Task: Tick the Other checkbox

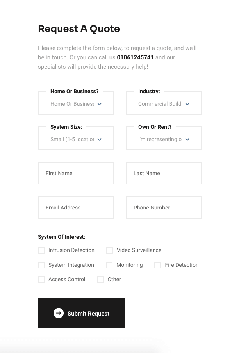Action: point(101,279)
